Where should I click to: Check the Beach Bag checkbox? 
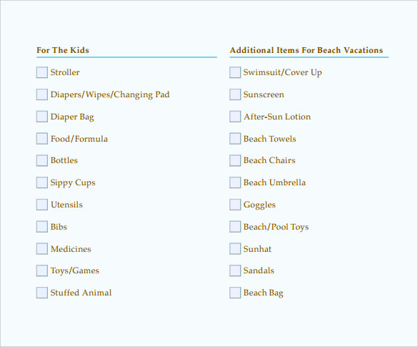[235, 293]
